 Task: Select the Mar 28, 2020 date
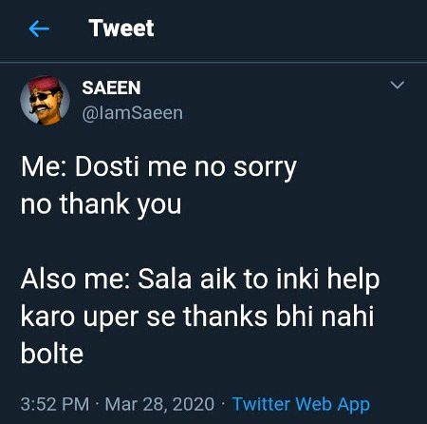pos(159,404)
